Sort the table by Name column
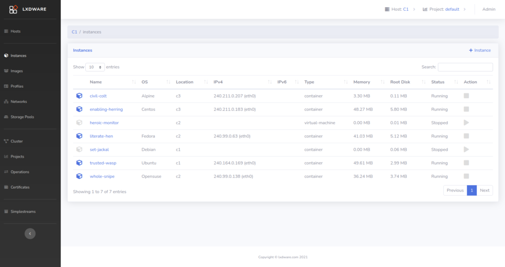This screenshot has height=267, width=505. pyautogui.click(x=113, y=82)
